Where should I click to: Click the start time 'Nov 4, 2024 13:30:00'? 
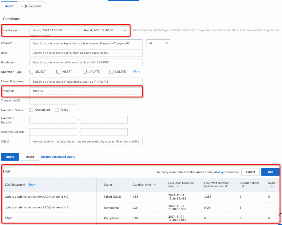(47, 30)
